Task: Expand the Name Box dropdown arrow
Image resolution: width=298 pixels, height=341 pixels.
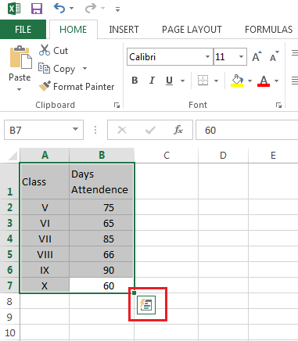Action: pos(75,129)
